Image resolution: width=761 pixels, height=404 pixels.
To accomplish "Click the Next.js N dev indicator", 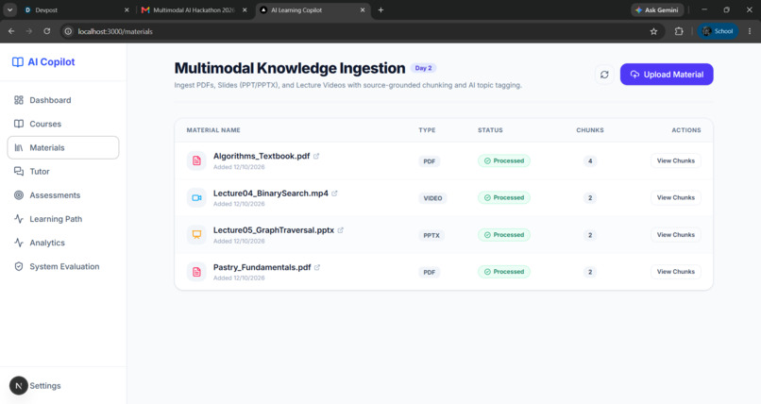I will tap(19, 386).
